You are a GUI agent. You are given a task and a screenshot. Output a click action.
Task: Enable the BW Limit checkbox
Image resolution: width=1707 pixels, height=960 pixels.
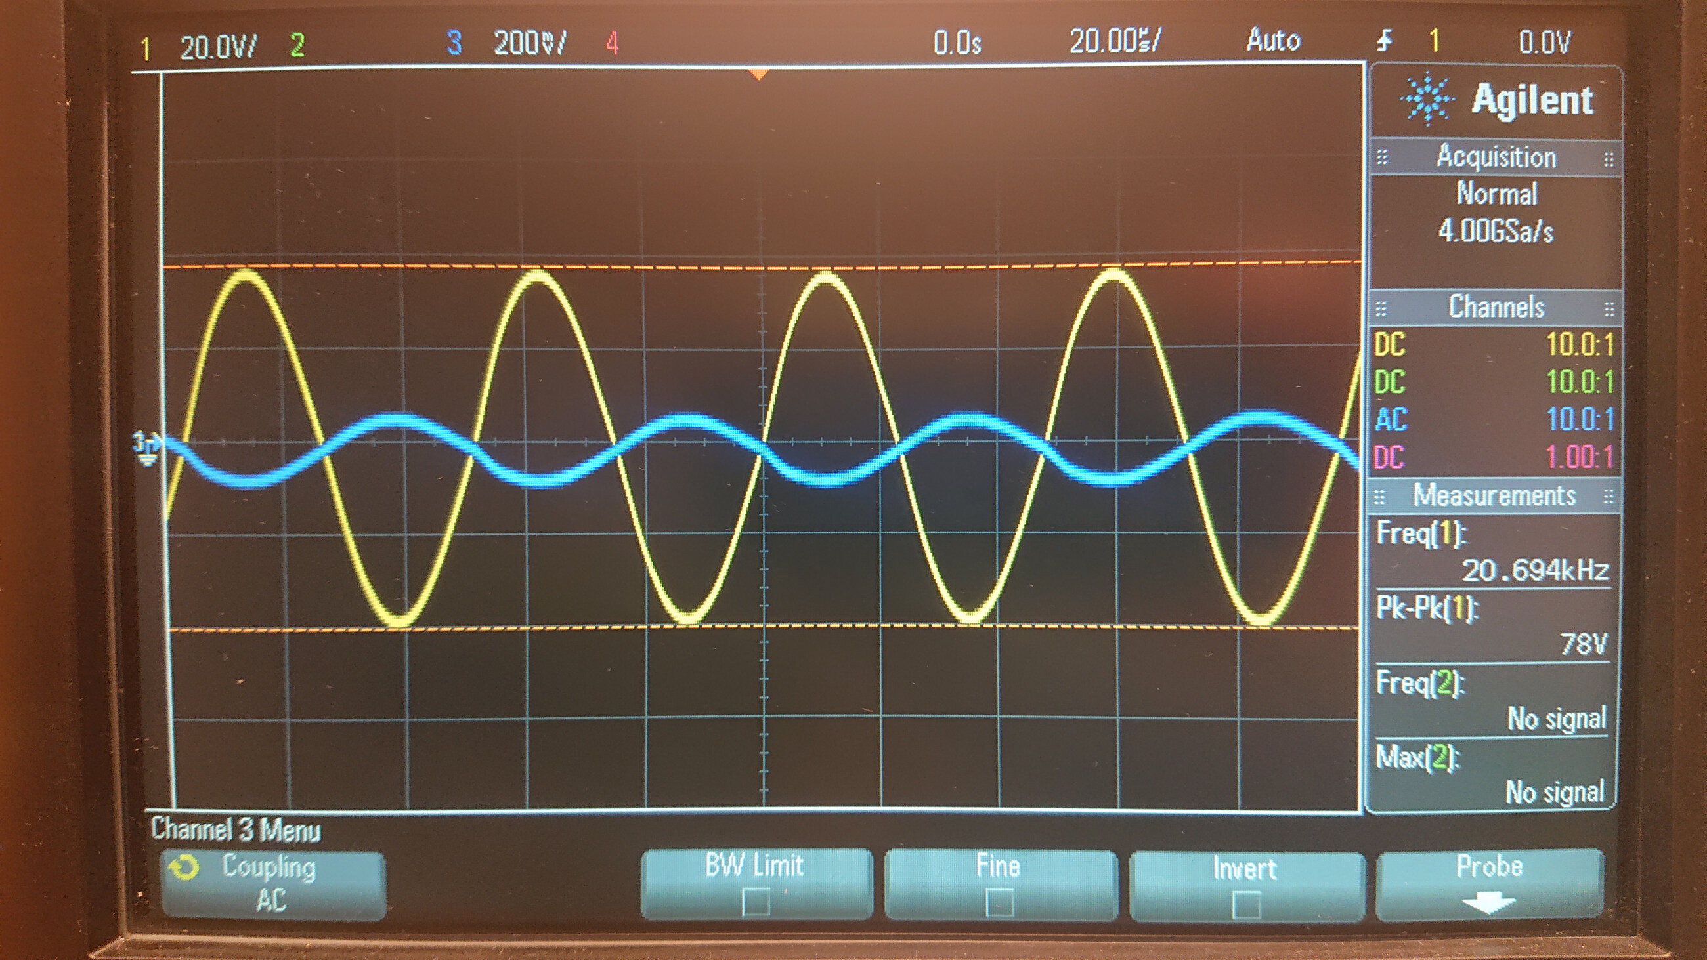pos(756,902)
